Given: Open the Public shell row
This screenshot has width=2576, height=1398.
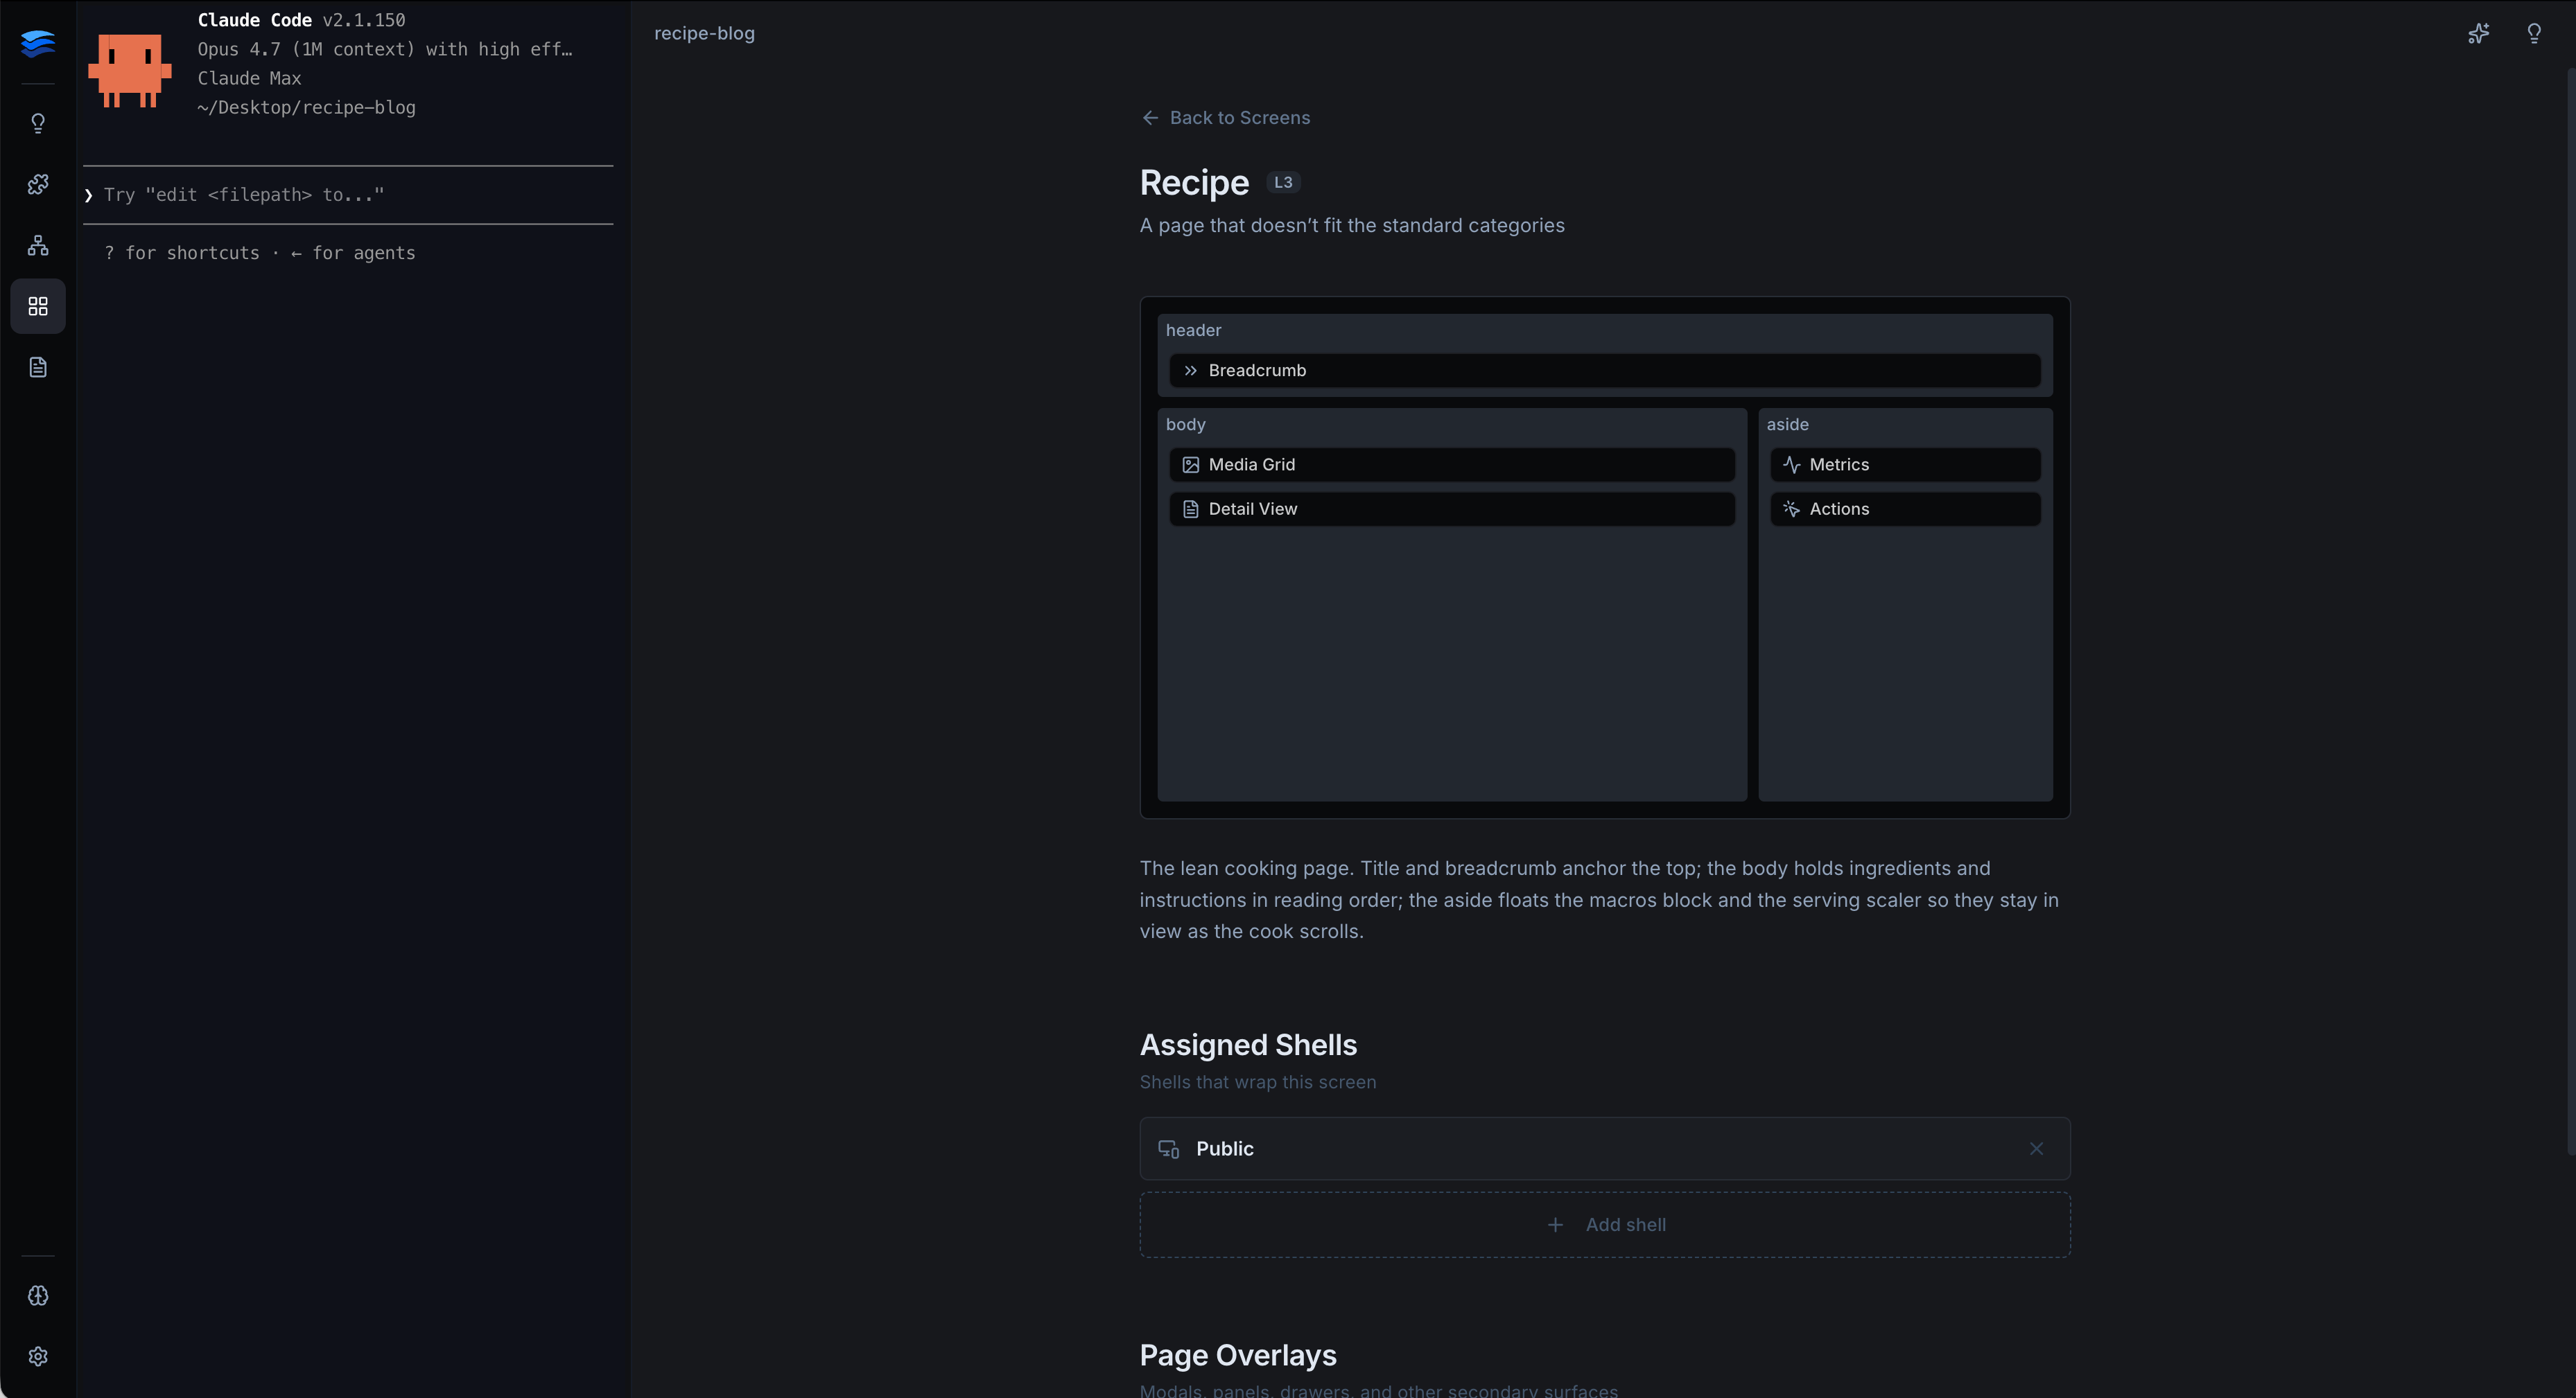Looking at the screenshot, I should [1605, 1149].
